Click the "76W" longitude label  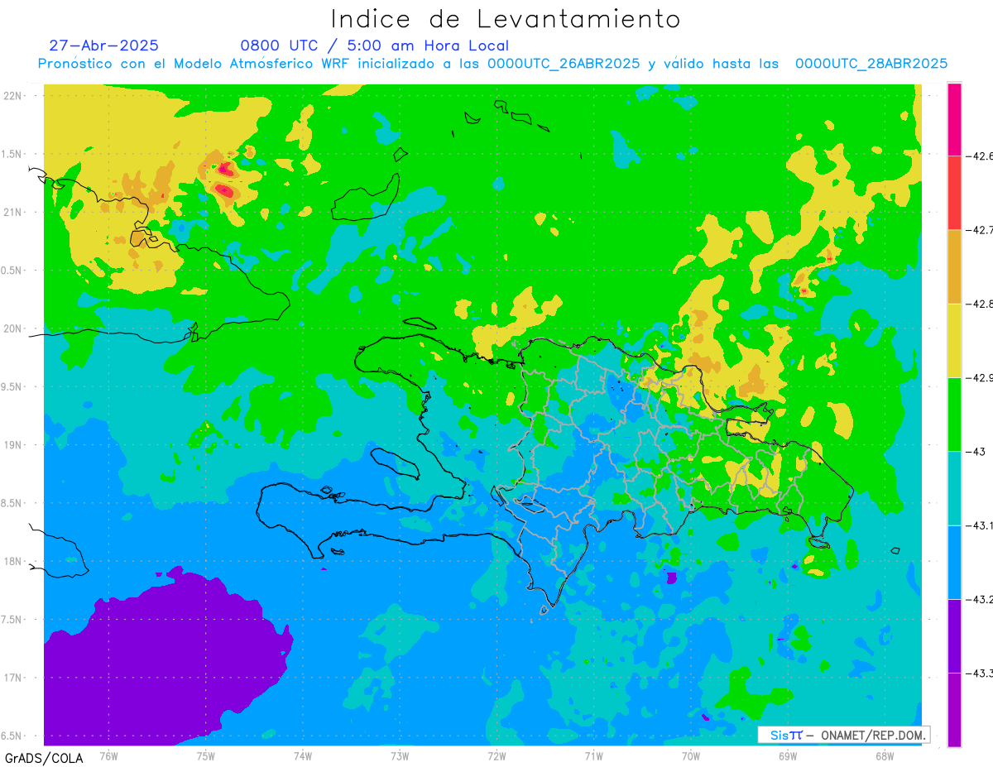(x=108, y=755)
